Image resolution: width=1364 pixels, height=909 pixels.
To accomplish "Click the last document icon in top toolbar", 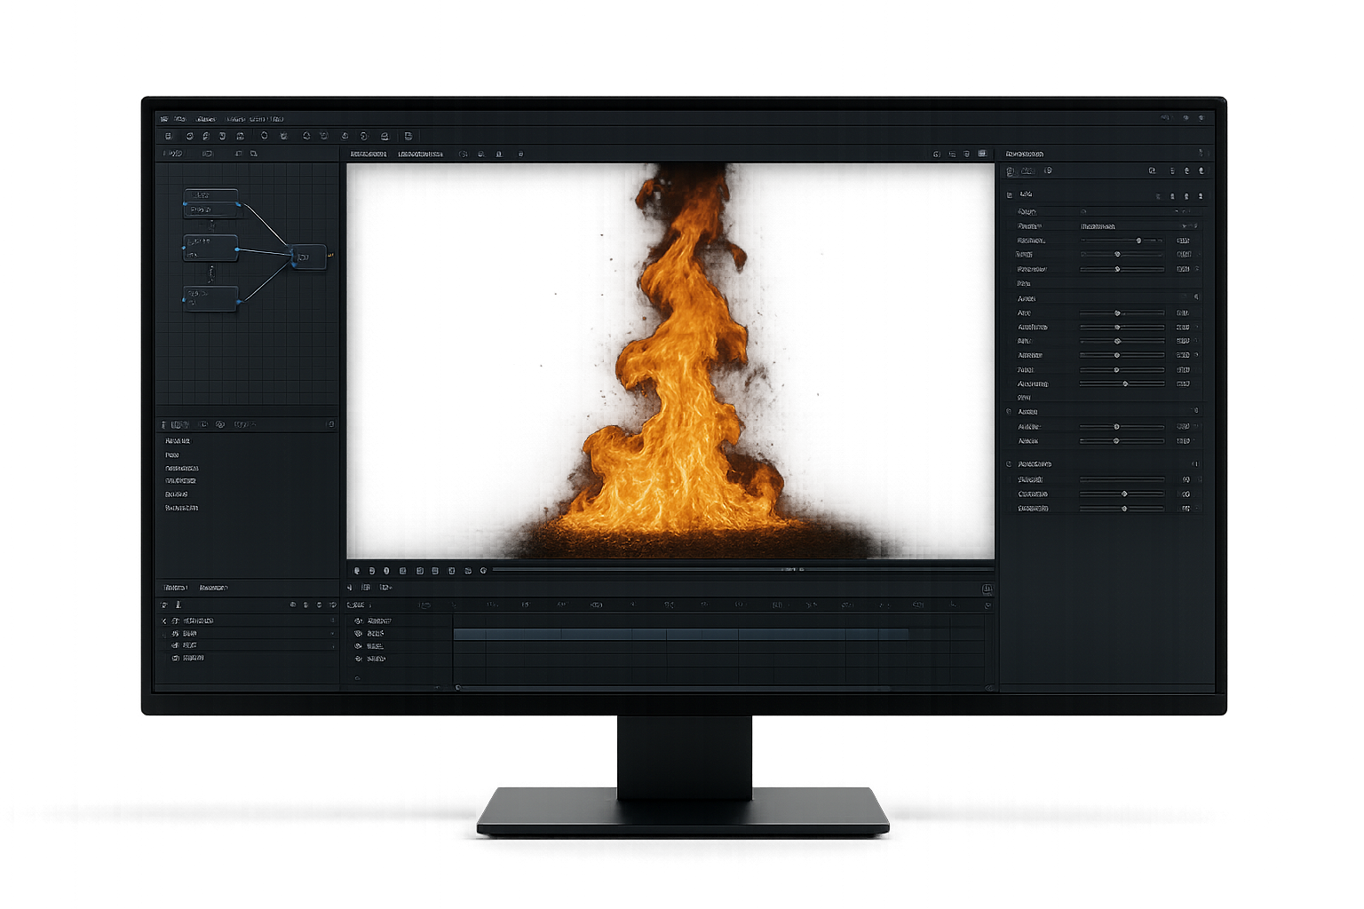I will (x=408, y=137).
